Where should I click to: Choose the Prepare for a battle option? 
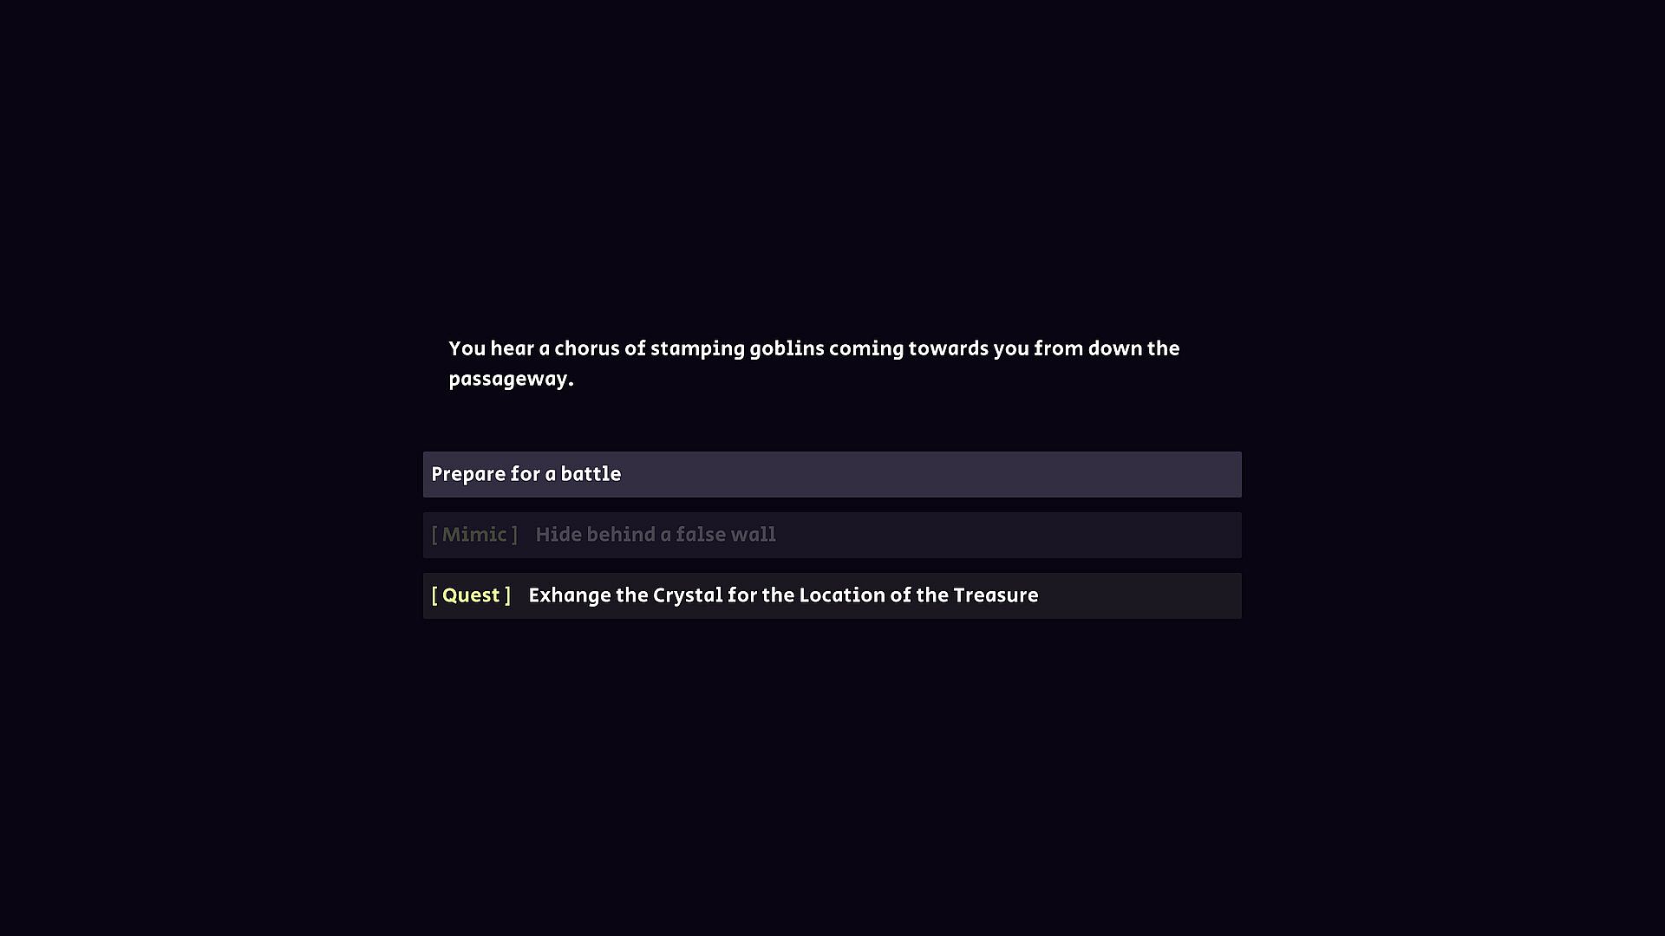click(831, 474)
